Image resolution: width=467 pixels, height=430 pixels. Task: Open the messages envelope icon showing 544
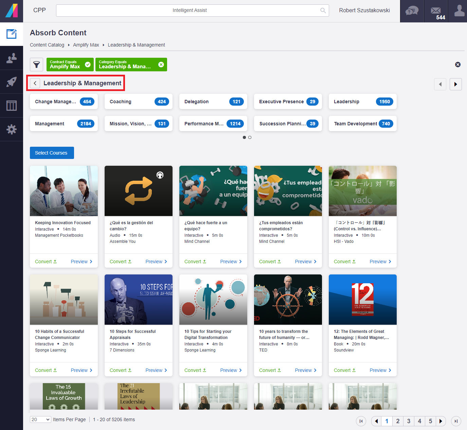[x=436, y=11]
